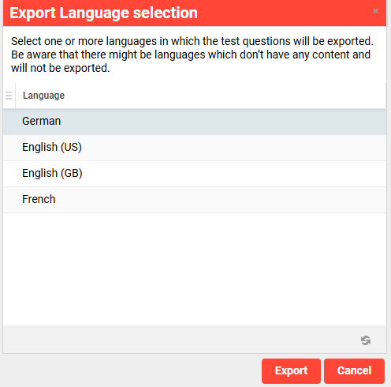
Task: Open the grid column menu icon
Action: [9, 96]
